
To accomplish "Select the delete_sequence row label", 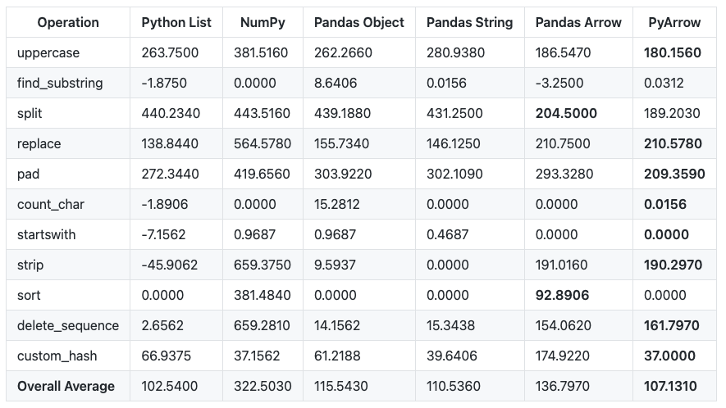I will click(68, 325).
